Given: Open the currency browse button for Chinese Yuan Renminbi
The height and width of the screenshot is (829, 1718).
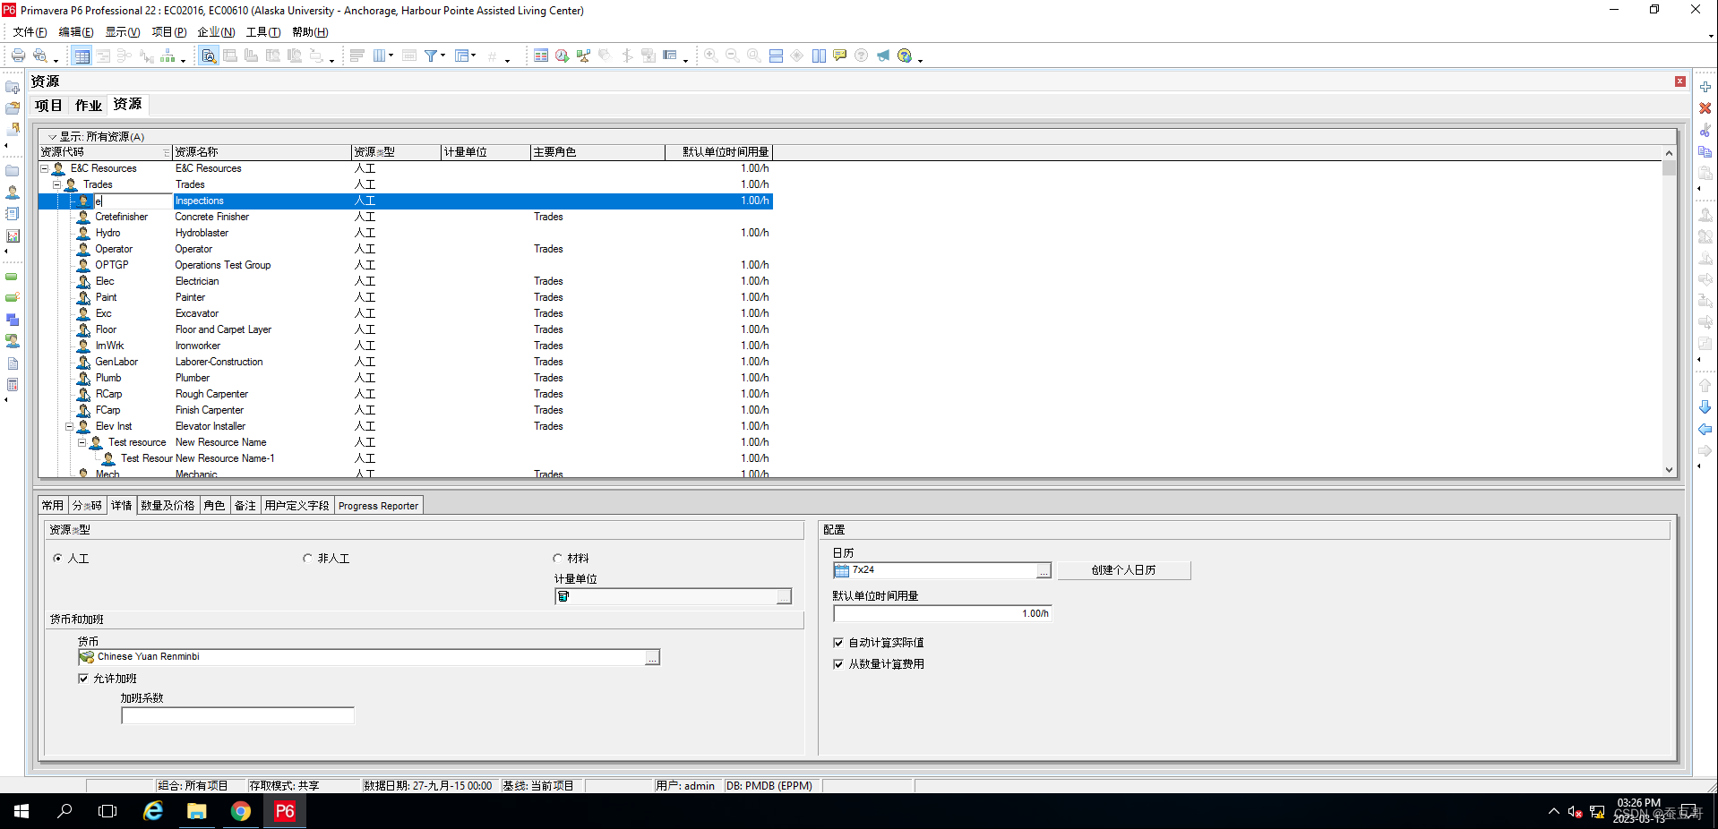Looking at the screenshot, I should (x=652, y=658).
